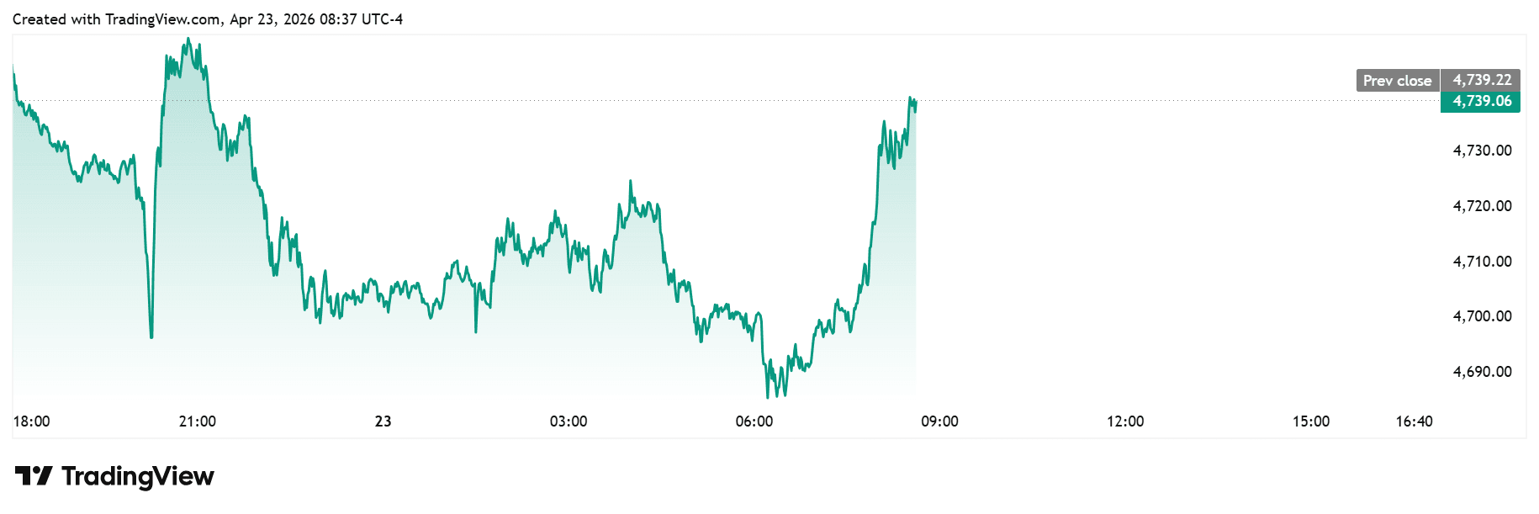Select the 03:00 time axis label
1539x514 pixels.
click(x=569, y=421)
